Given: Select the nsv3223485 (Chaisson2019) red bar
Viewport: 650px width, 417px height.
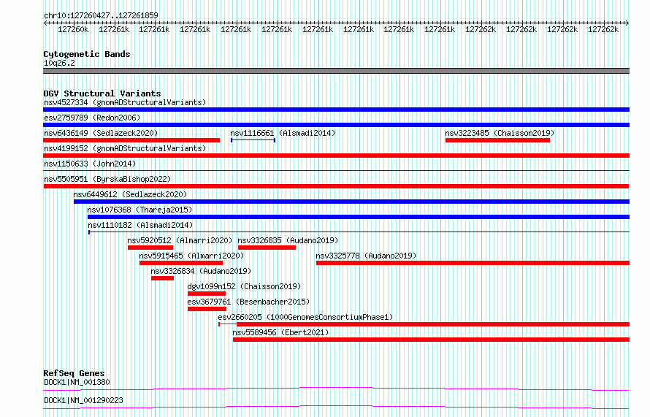Looking at the screenshot, I should (x=497, y=140).
